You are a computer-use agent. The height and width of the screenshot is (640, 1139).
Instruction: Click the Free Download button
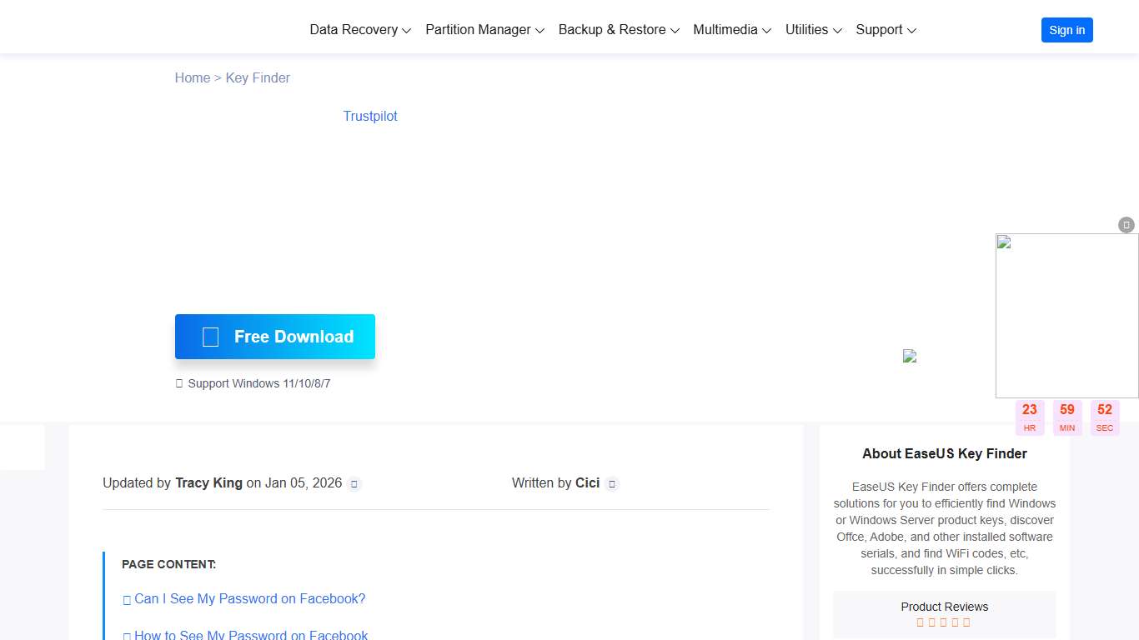tap(275, 337)
